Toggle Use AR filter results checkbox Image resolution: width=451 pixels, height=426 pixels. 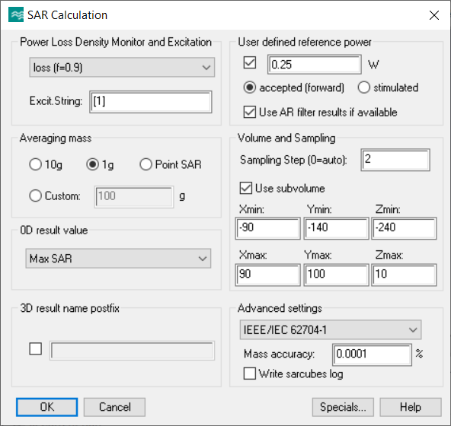(x=250, y=112)
